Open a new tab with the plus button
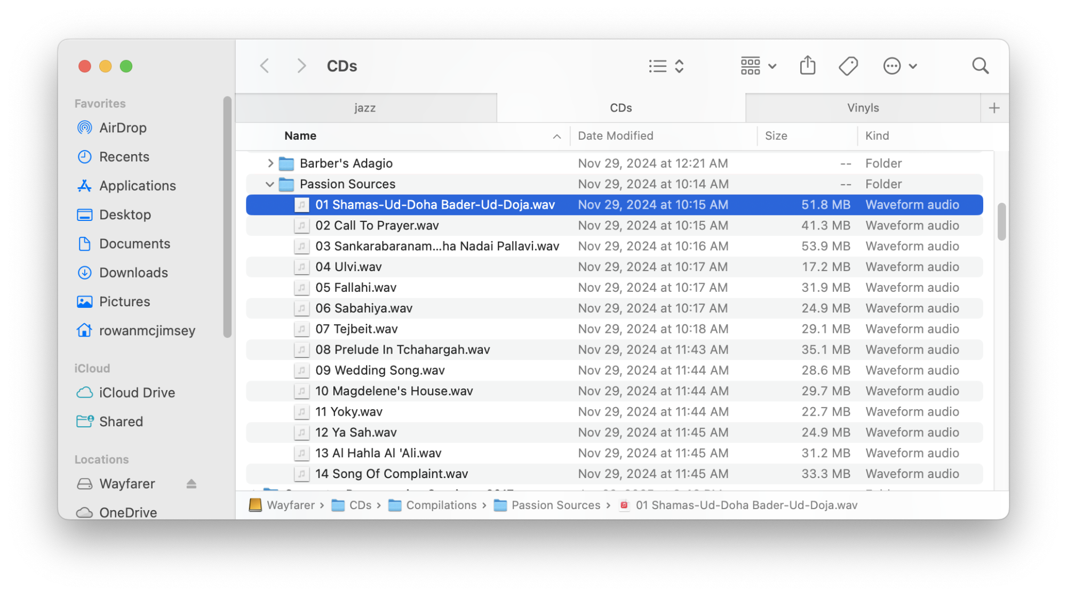The height and width of the screenshot is (596, 1067). [994, 107]
